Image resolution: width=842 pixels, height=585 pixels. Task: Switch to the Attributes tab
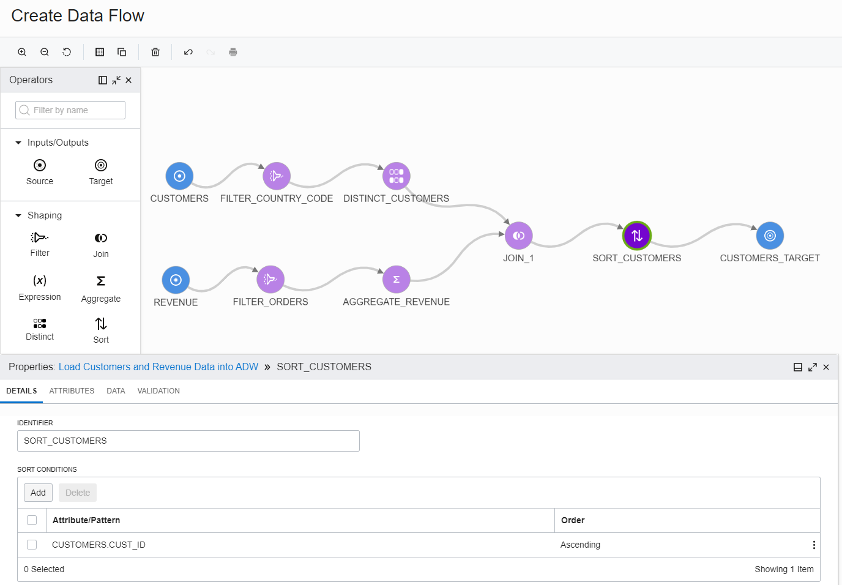pos(72,390)
